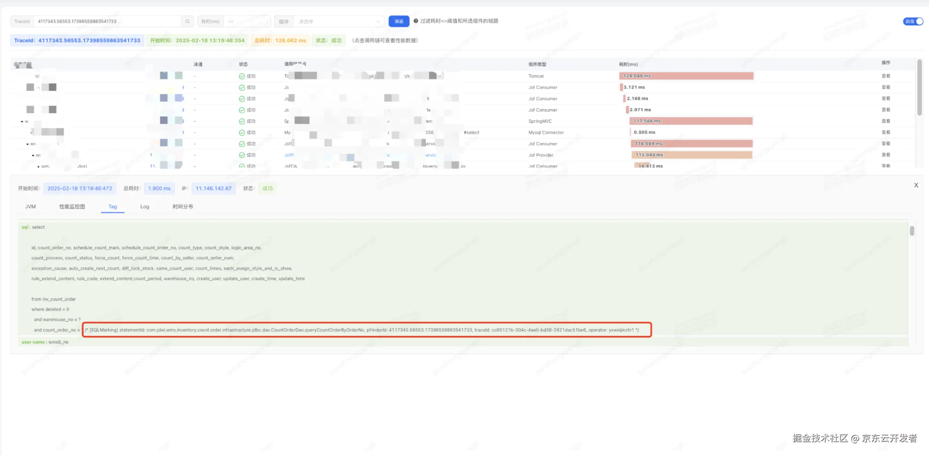929x455 pixels.
Task: Collapse tree node in Jsf Provider row
Action: [x=33, y=156]
